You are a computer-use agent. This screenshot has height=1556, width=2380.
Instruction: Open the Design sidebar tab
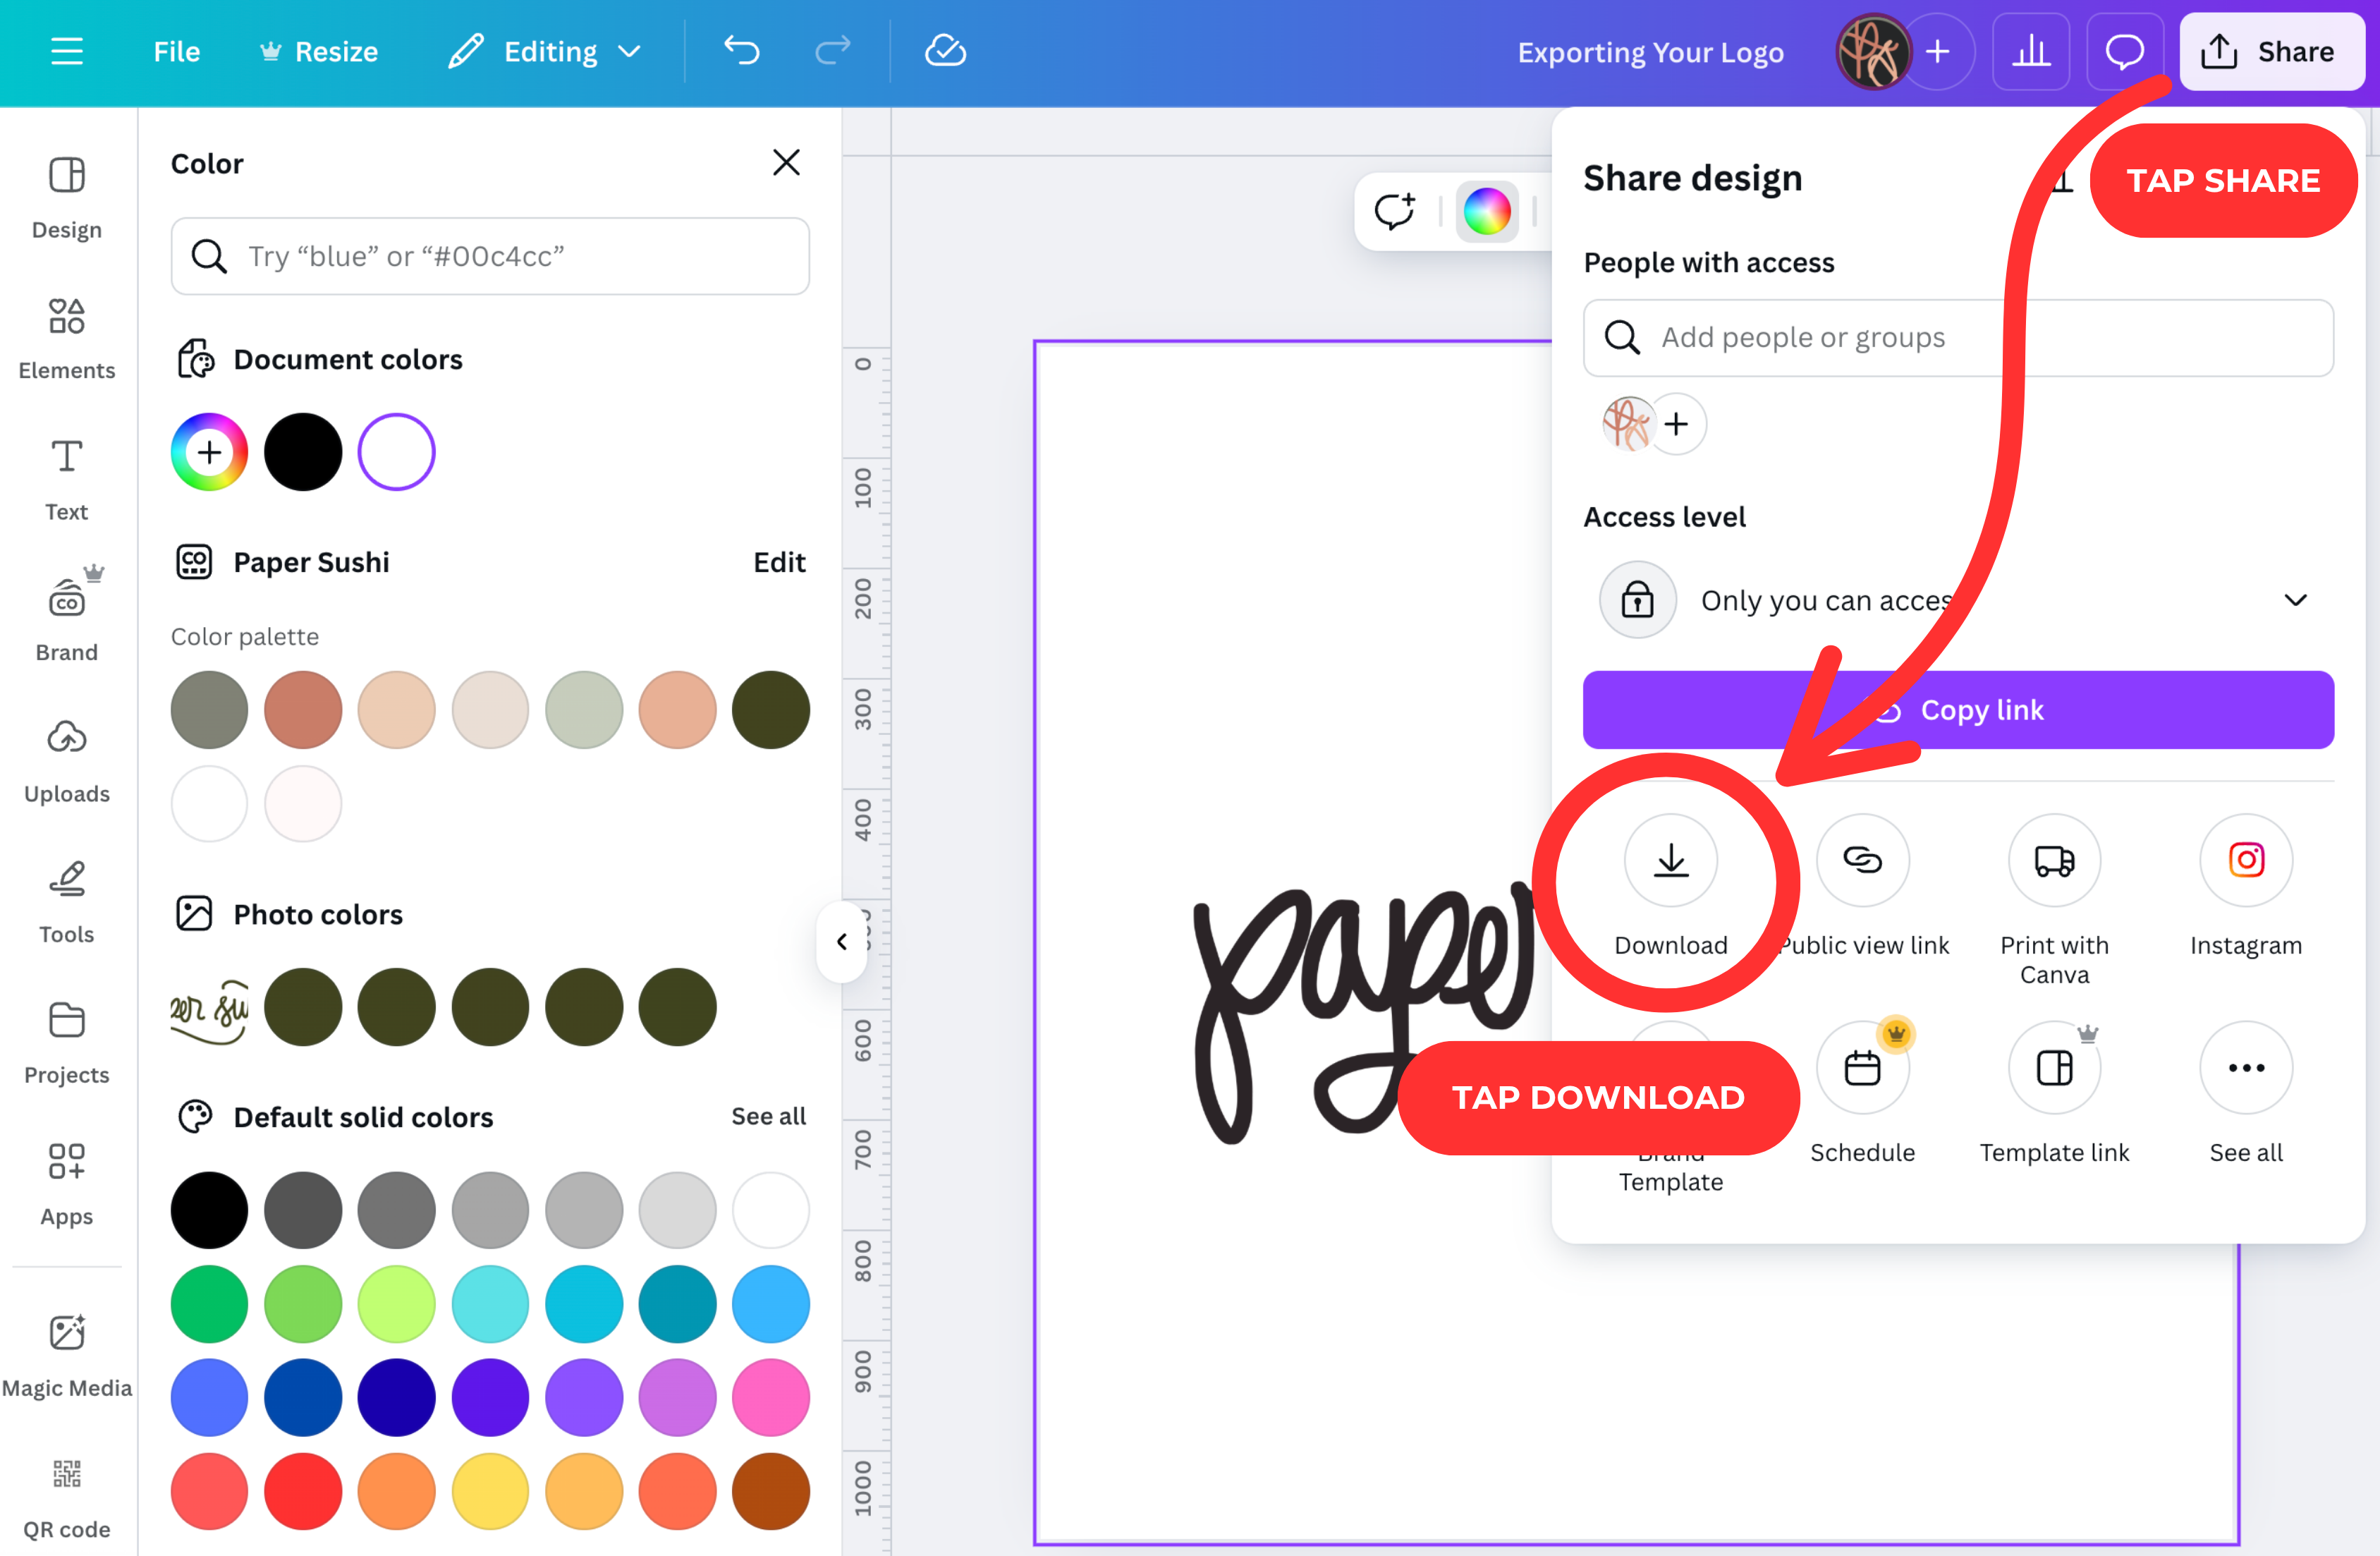[67, 199]
